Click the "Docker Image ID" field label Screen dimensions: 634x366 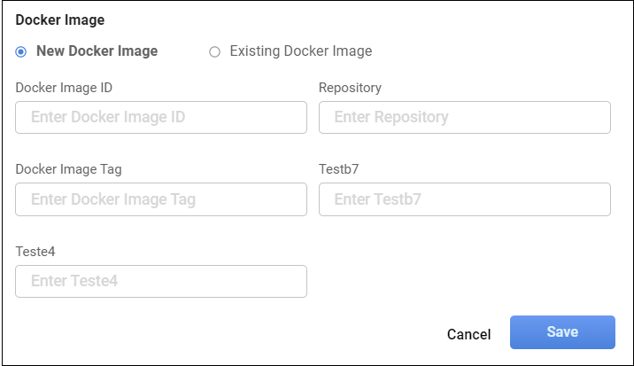pyautogui.click(x=64, y=88)
